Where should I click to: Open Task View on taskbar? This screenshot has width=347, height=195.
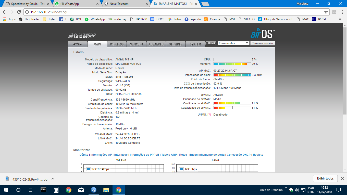pyautogui.click(x=31, y=190)
